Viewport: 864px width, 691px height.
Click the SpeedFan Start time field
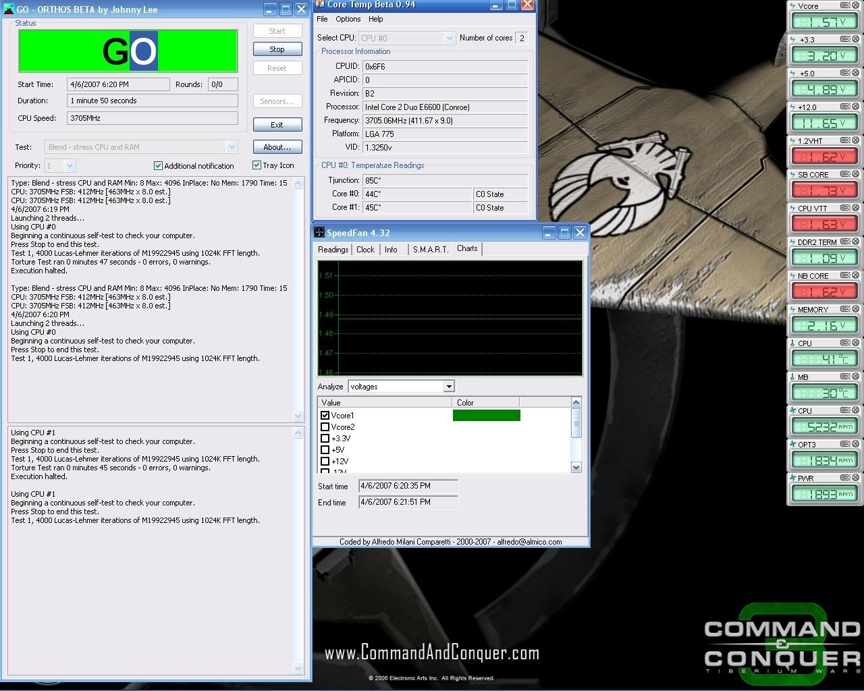pyautogui.click(x=408, y=486)
